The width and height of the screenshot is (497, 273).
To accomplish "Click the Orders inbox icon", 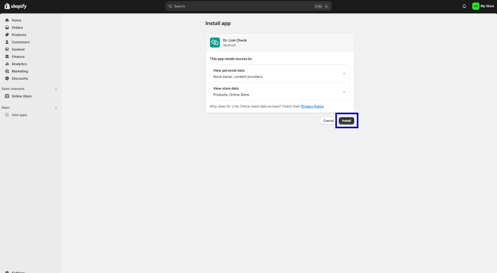I will coord(7,28).
